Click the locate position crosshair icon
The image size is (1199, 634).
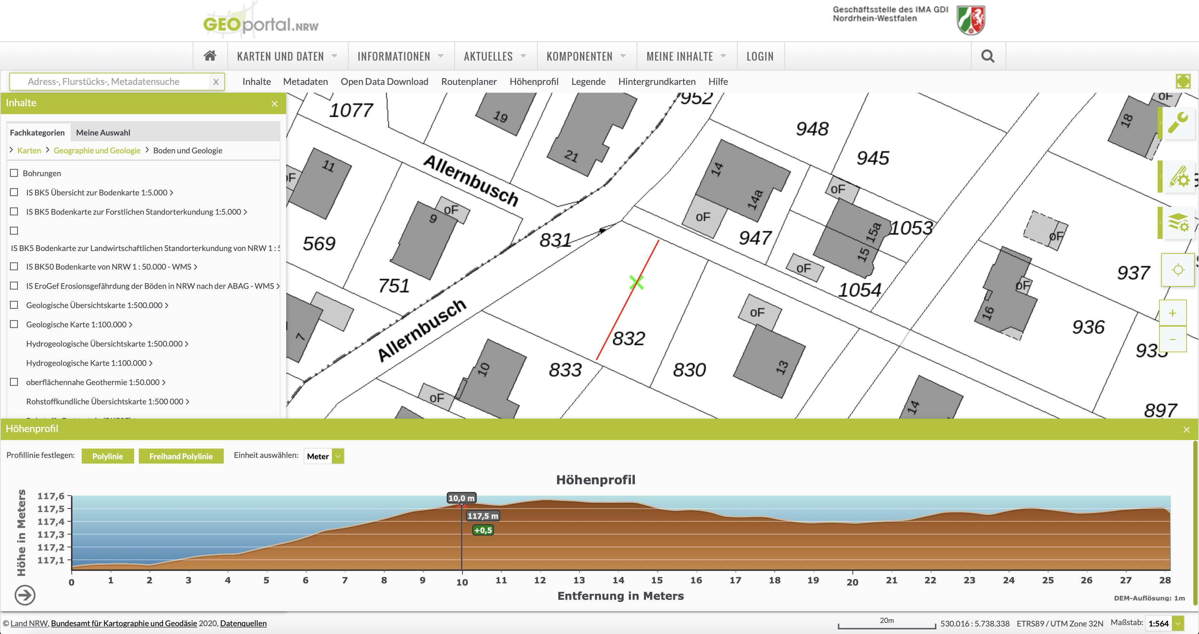click(1178, 270)
